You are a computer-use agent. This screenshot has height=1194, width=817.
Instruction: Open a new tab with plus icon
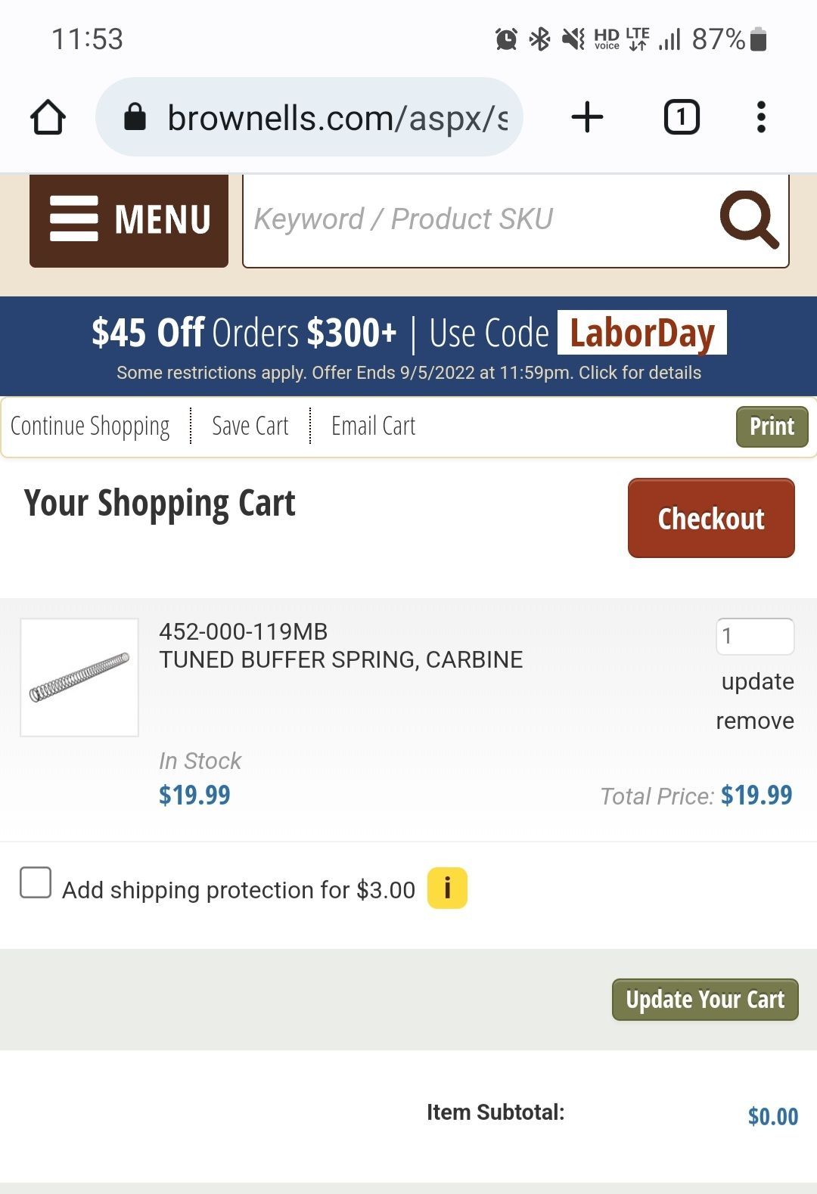click(587, 117)
